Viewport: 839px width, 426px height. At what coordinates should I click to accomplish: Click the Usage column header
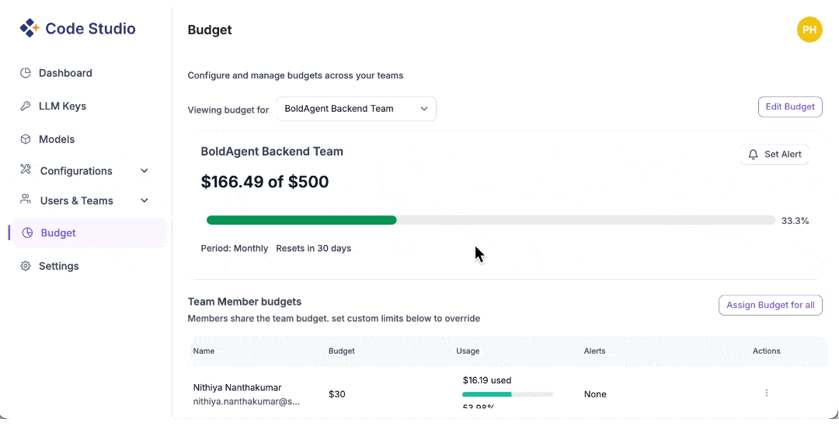pos(468,351)
